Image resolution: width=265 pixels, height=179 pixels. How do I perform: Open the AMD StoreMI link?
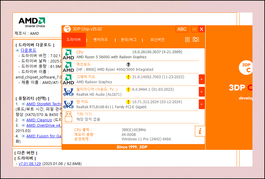click(44, 104)
